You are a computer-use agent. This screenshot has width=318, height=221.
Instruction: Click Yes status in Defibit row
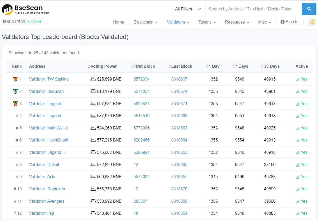[304, 165]
